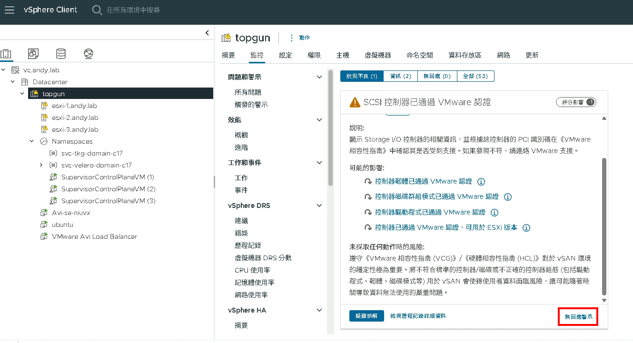Click info icon beside 控制器磁碟群組模式已通過 VMware 認證
633x343 pixels.
click(507, 197)
